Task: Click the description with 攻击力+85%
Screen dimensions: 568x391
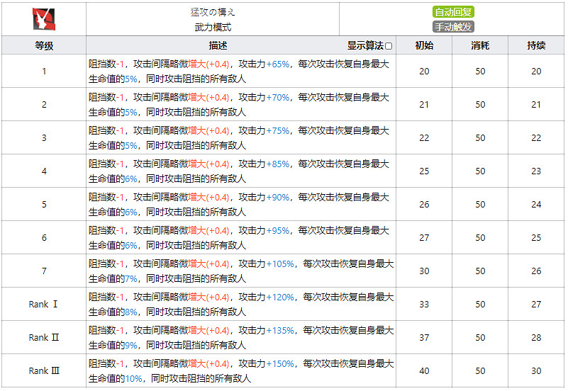Action: (241, 171)
